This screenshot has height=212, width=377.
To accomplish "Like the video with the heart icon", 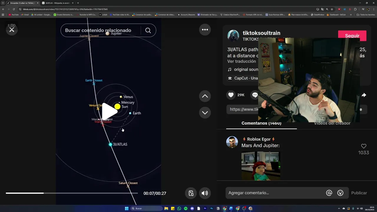I will coord(231,95).
